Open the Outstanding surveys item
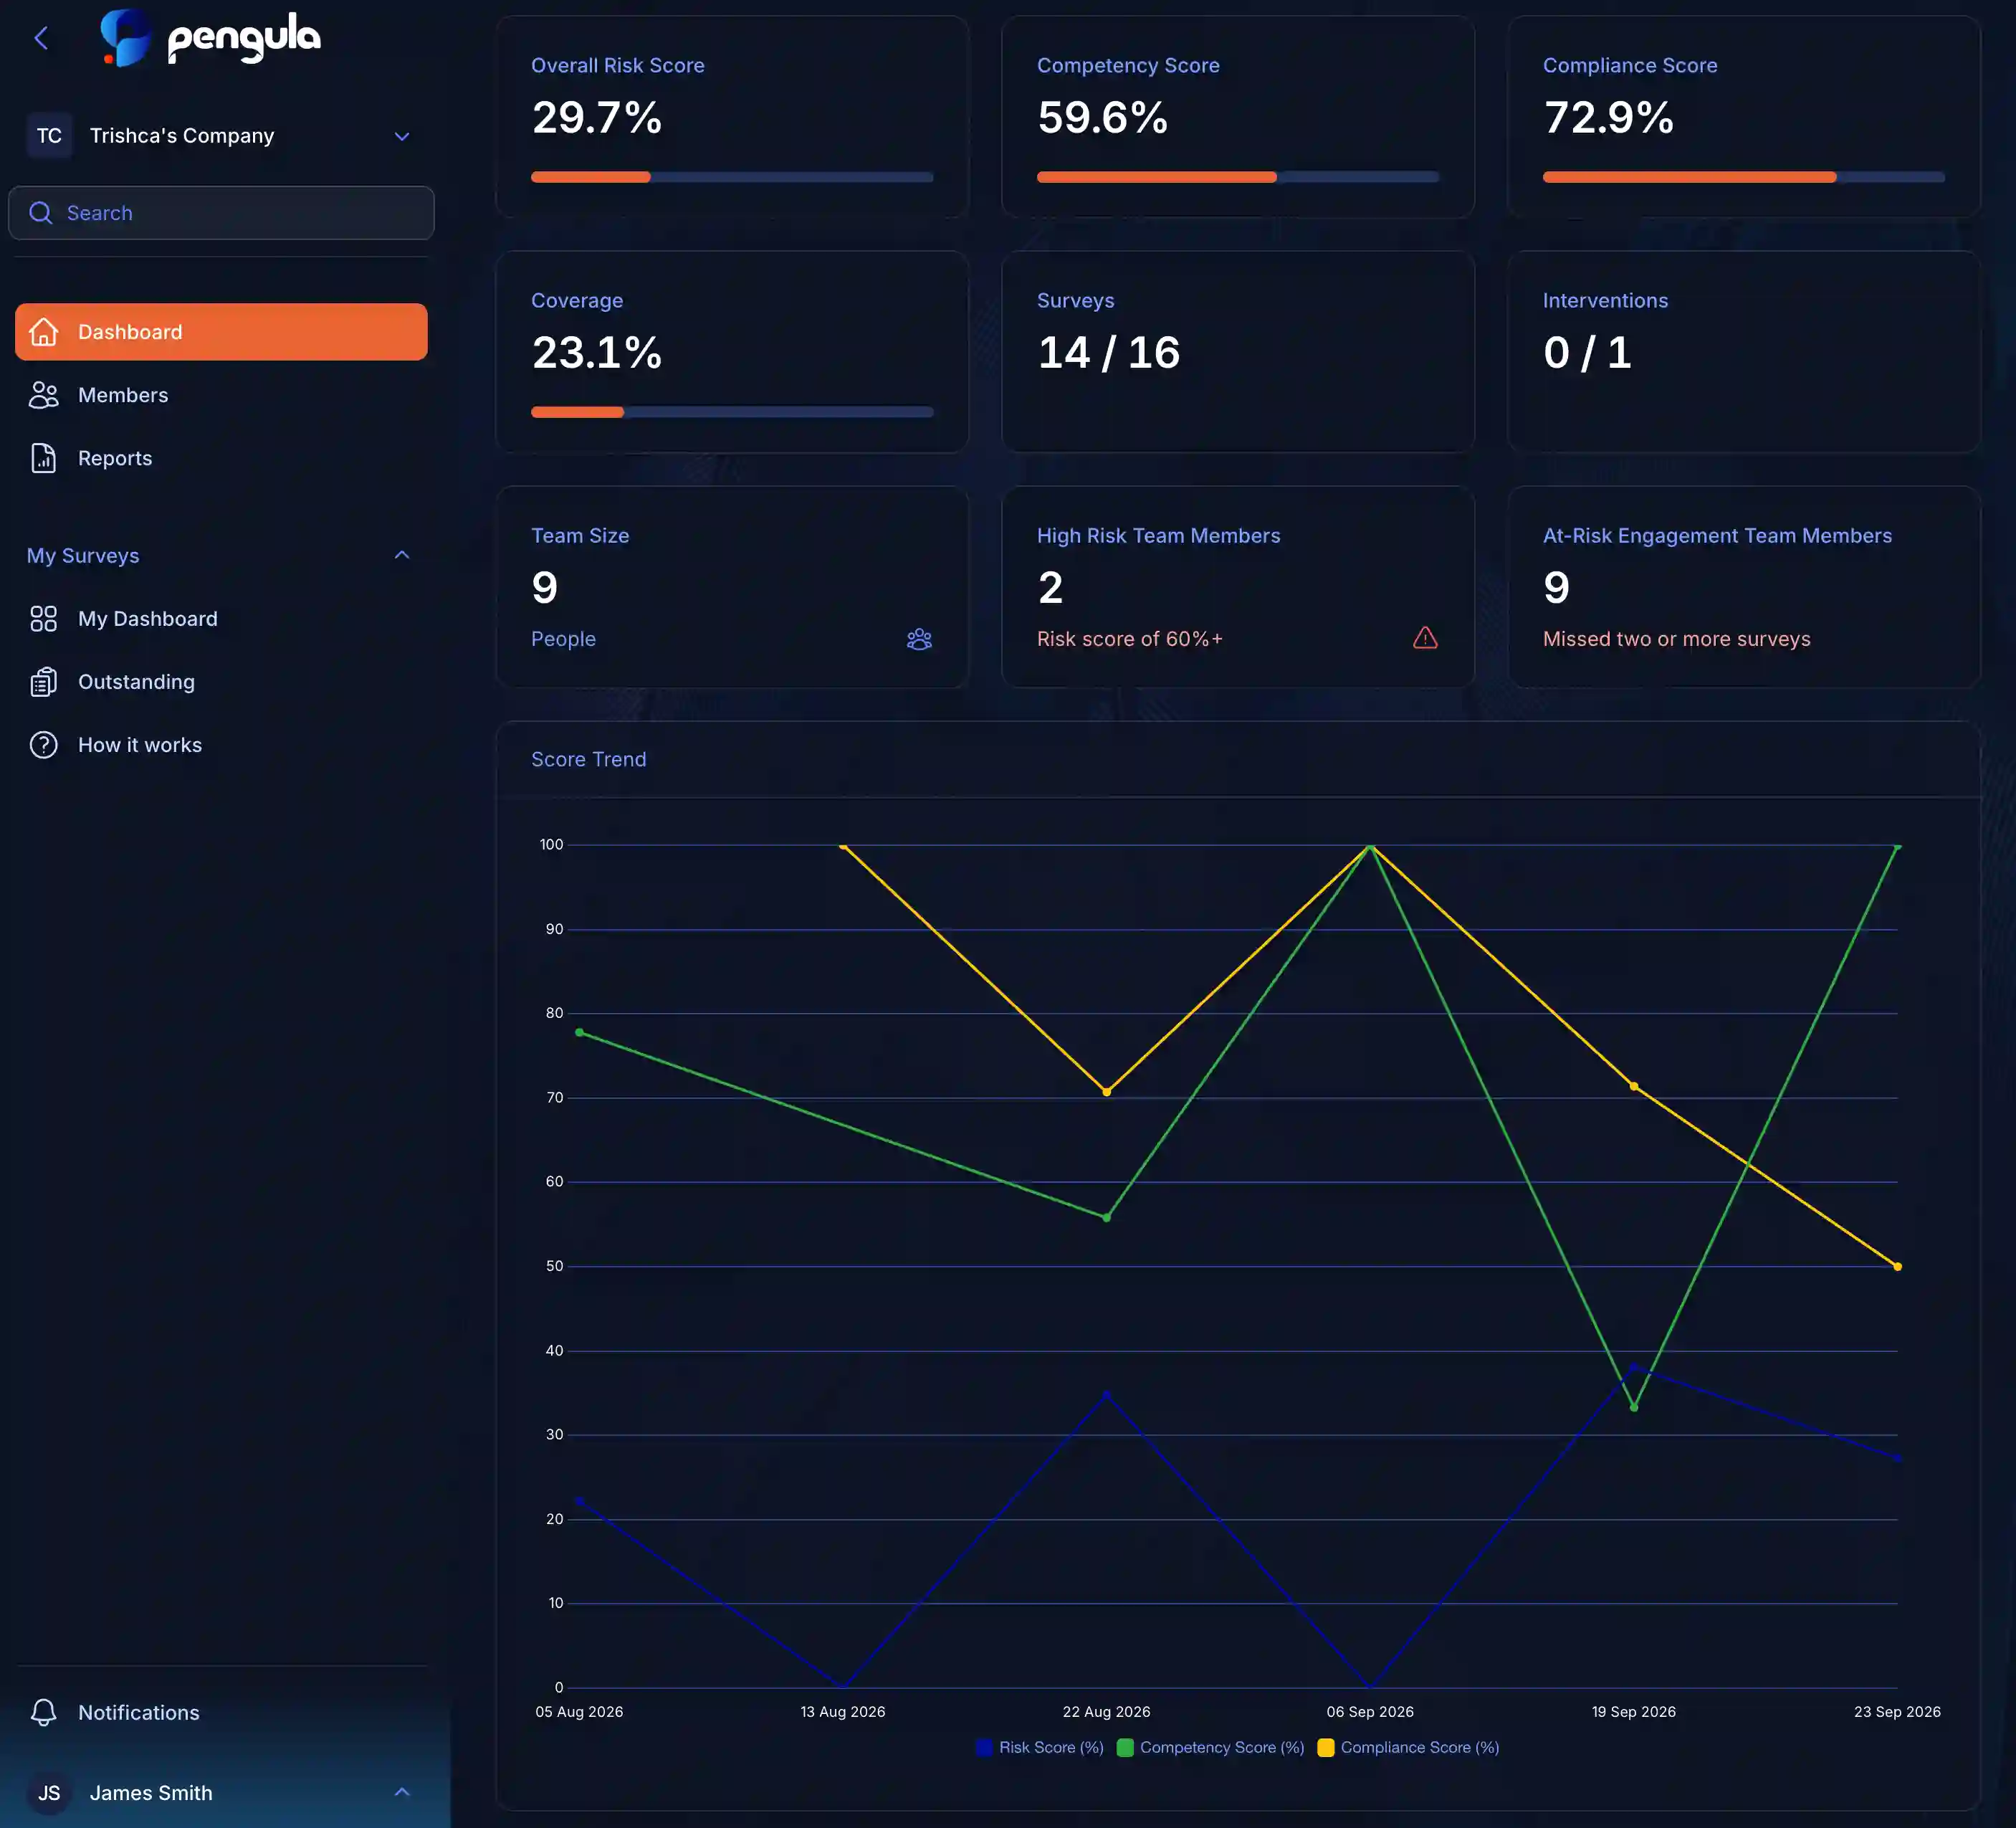The image size is (2016, 1828). (221, 682)
